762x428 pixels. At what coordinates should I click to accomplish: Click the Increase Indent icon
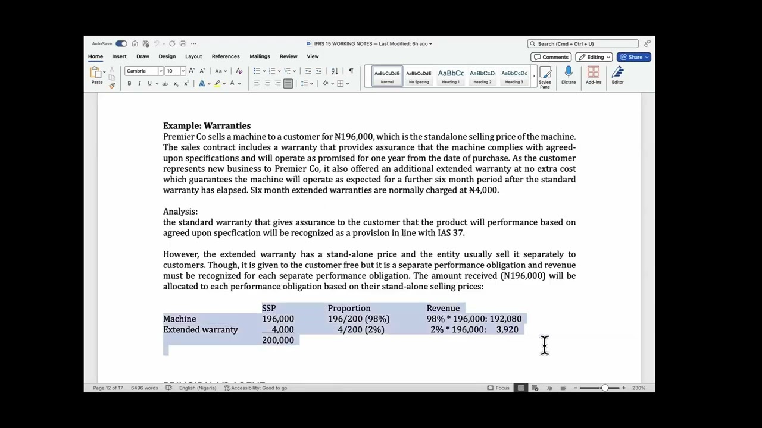pos(318,71)
